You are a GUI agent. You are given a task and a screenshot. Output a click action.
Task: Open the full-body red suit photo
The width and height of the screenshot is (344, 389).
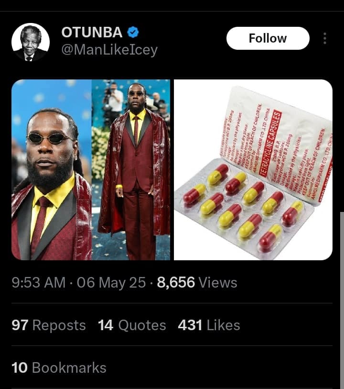click(131, 170)
